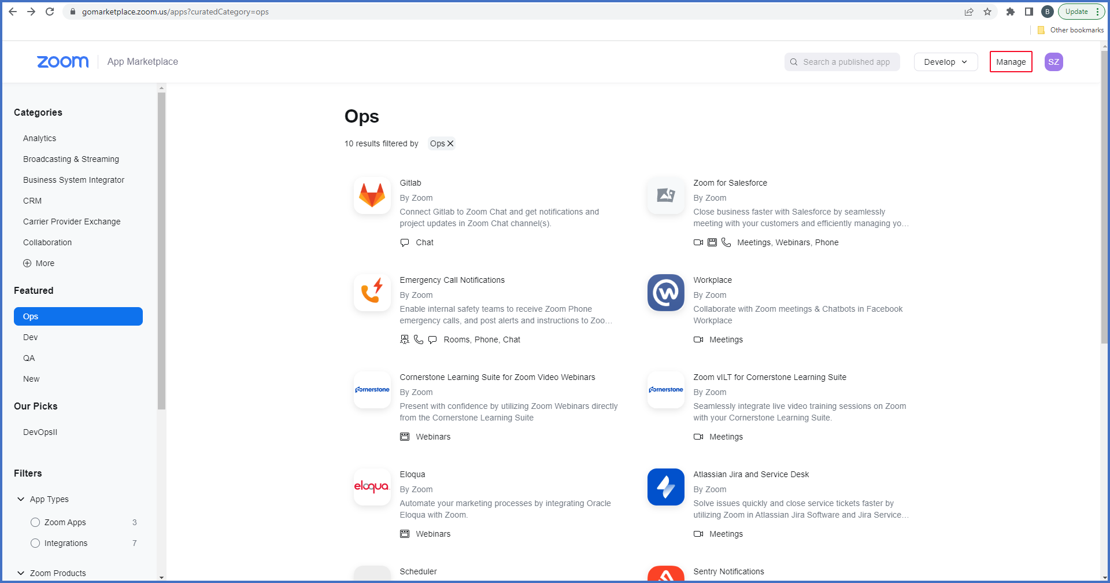The width and height of the screenshot is (1110, 583).
Task: Click the Zoom logo
Action: click(x=62, y=62)
